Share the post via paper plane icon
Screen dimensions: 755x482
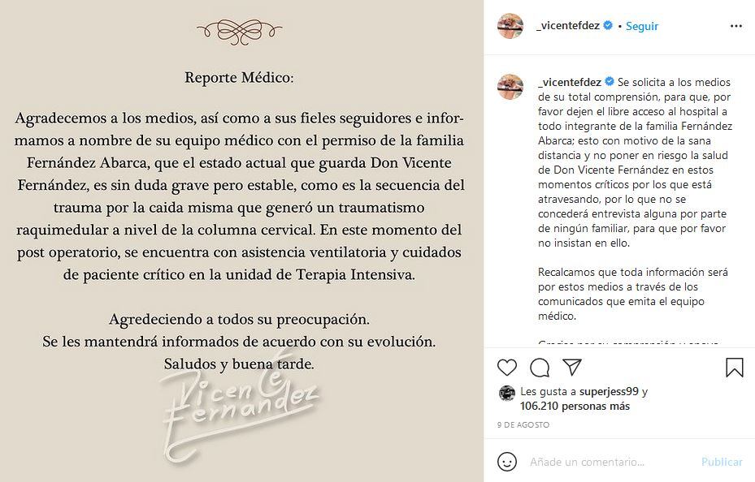(x=571, y=368)
